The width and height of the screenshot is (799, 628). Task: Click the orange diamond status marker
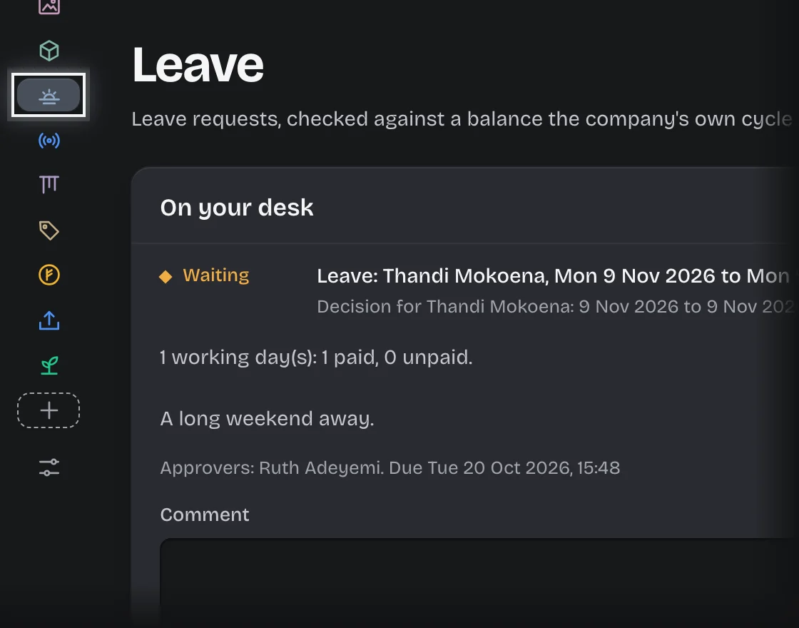[166, 276]
